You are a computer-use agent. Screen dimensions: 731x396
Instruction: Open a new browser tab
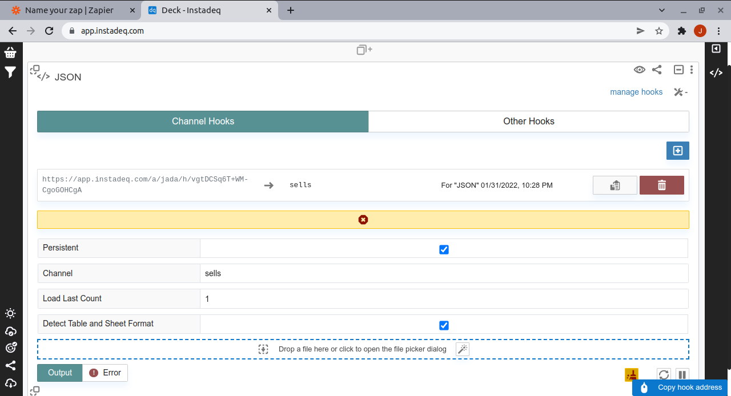pyautogui.click(x=291, y=10)
